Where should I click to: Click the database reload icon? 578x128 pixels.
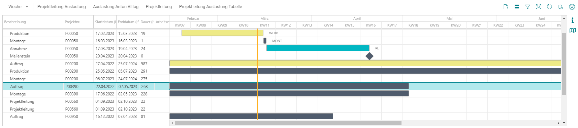pyautogui.click(x=560, y=7)
